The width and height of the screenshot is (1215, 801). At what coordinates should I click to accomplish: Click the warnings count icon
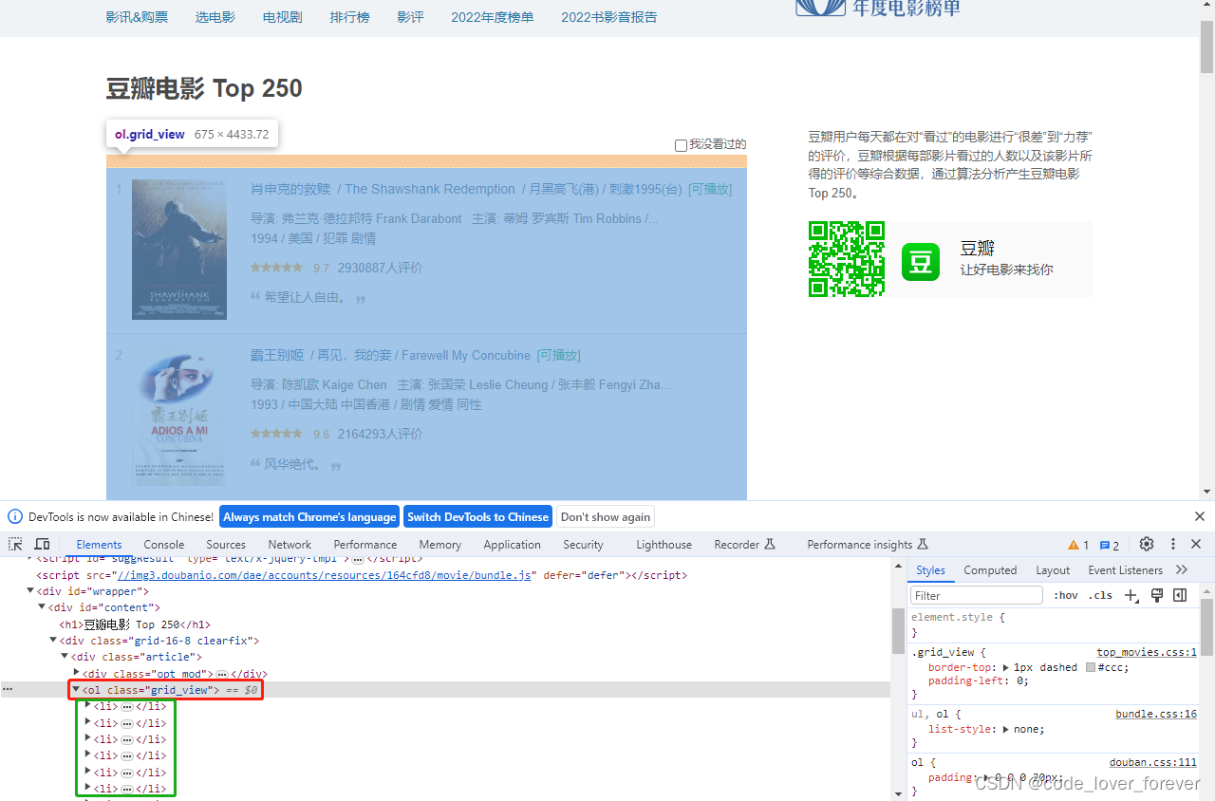(1078, 545)
